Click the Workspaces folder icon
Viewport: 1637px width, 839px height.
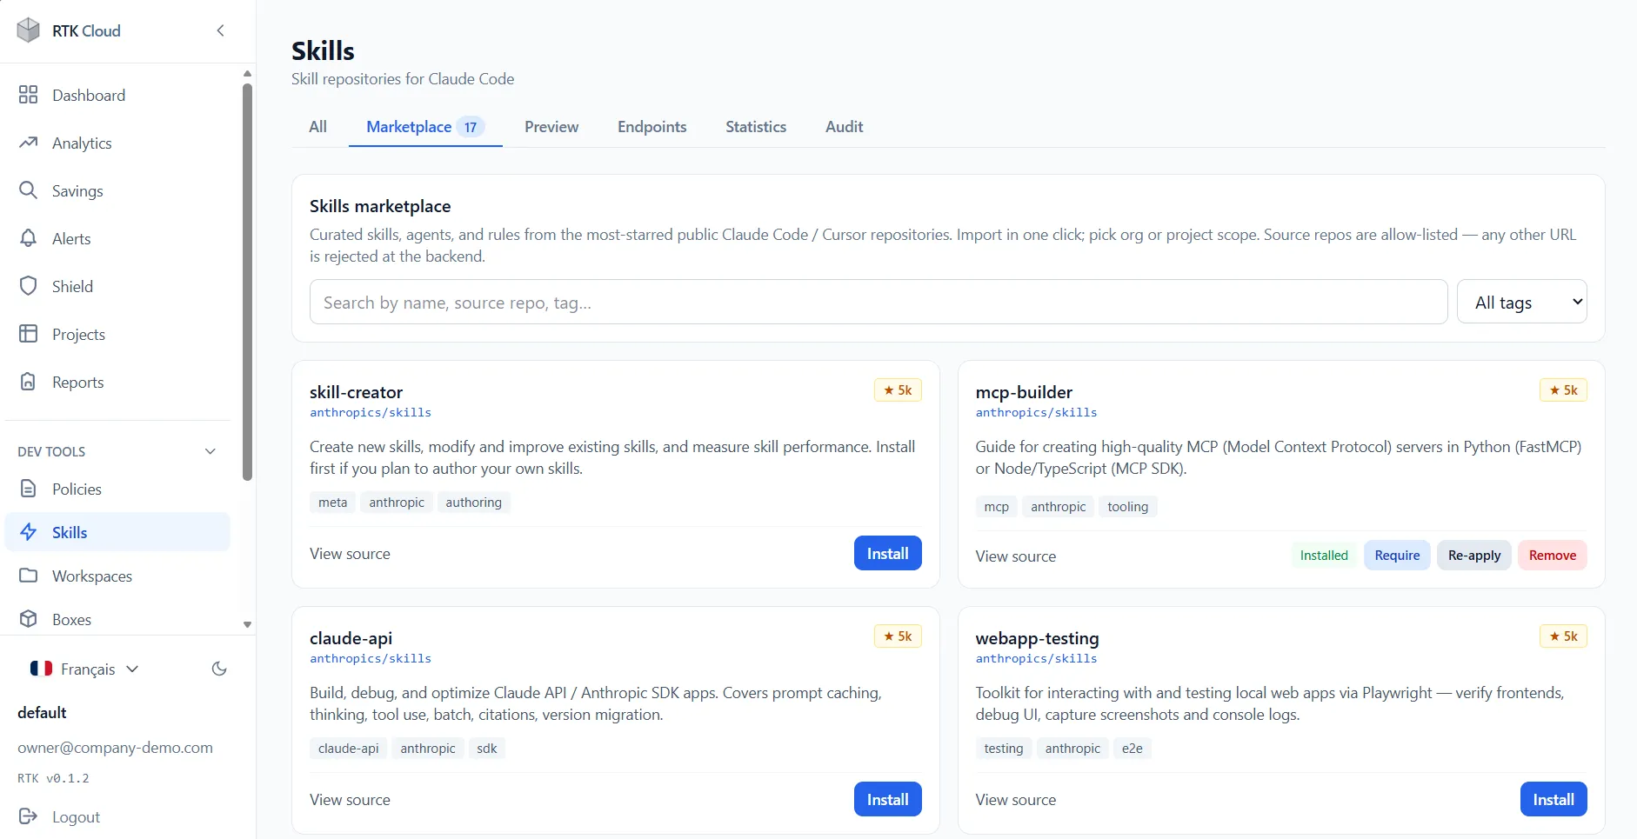29,576
